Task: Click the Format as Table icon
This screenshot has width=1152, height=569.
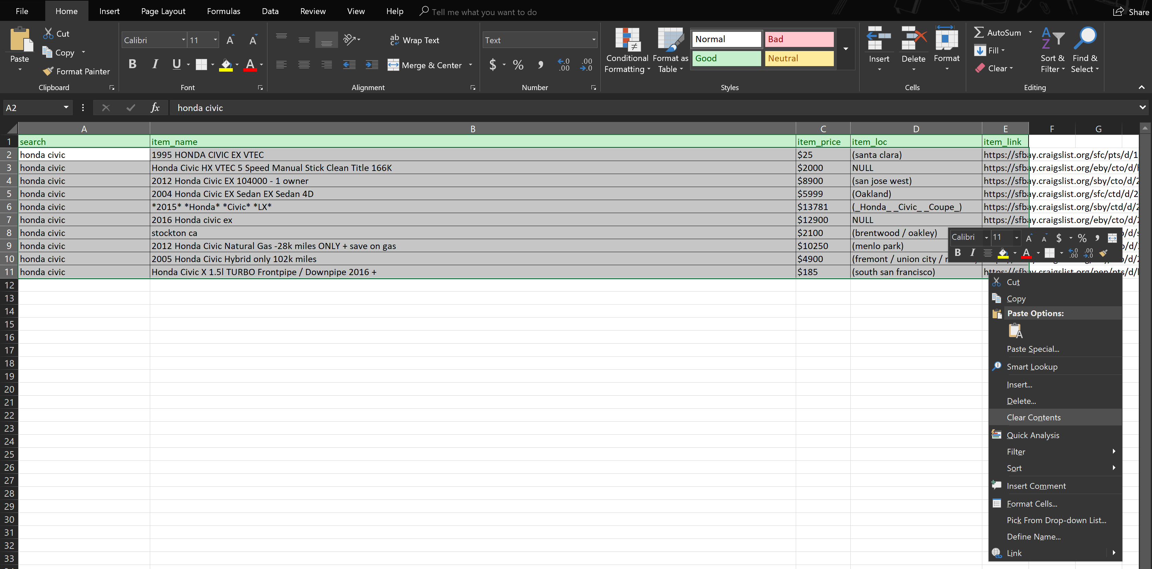Action: coord(670,39)
